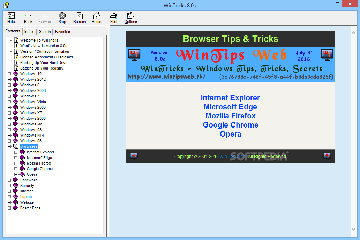Expand the Hardware tree node

click(x=9, y=180)
